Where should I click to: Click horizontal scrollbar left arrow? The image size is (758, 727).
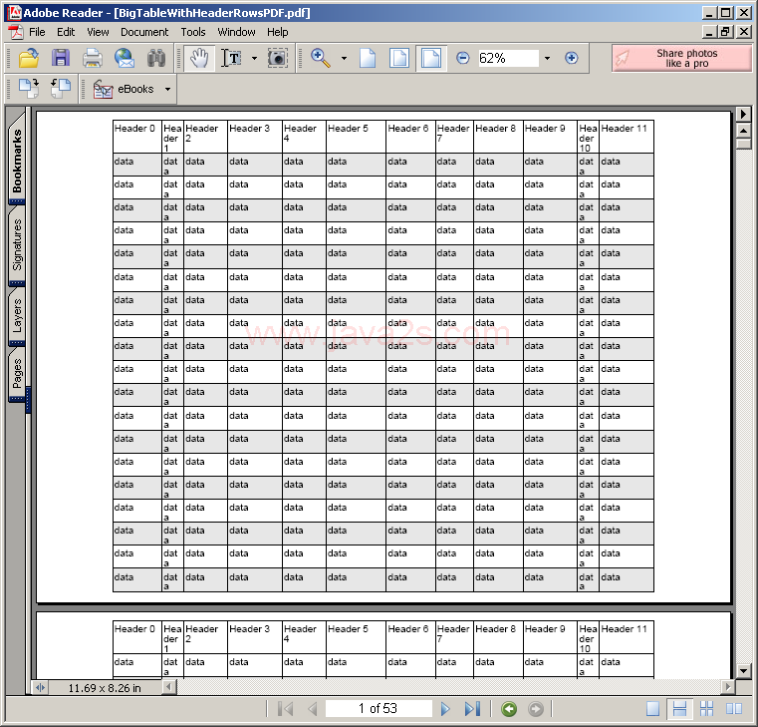168,686
